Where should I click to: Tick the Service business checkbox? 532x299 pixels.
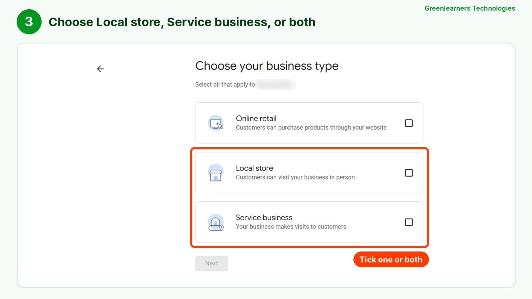pos(409,222)
